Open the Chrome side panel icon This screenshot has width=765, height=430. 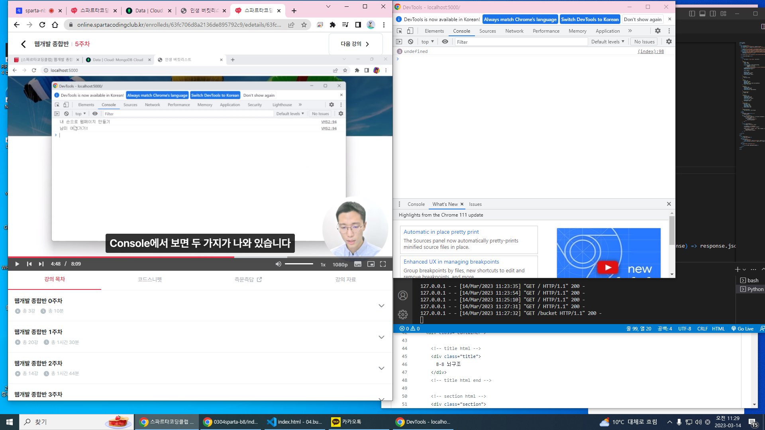pyautogui.click(x=358, y=25)
